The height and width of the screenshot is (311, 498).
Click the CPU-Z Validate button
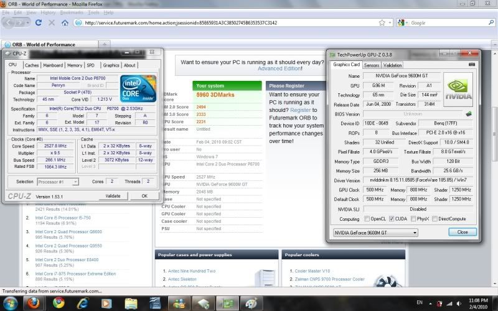pyautogui.click(x=113, y=196)
